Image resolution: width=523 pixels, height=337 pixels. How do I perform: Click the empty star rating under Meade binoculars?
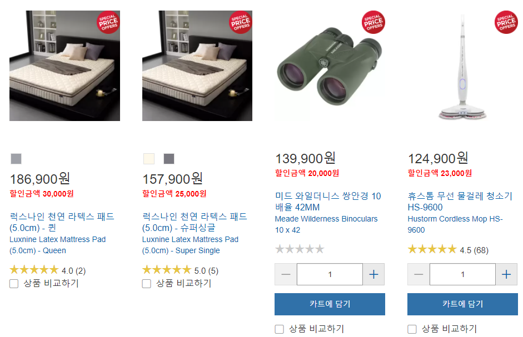pos(300,249)
